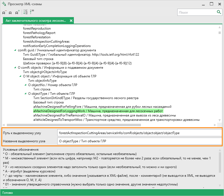Viewport: 224px width, 196px height.
Task: Collapse the objectNo node
Action: tap(26, 85)
